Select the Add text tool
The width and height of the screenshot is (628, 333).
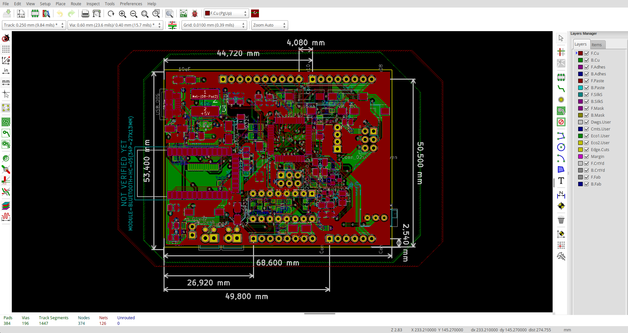pos(561,181)
